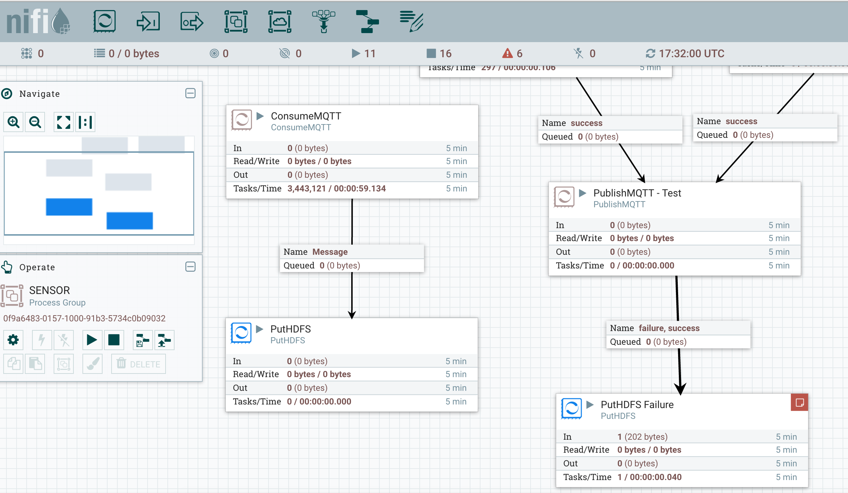Click the Copy icon in the Operate panel
The width and height of the screenshot is (848, 493).
click(x=13, y=363)
